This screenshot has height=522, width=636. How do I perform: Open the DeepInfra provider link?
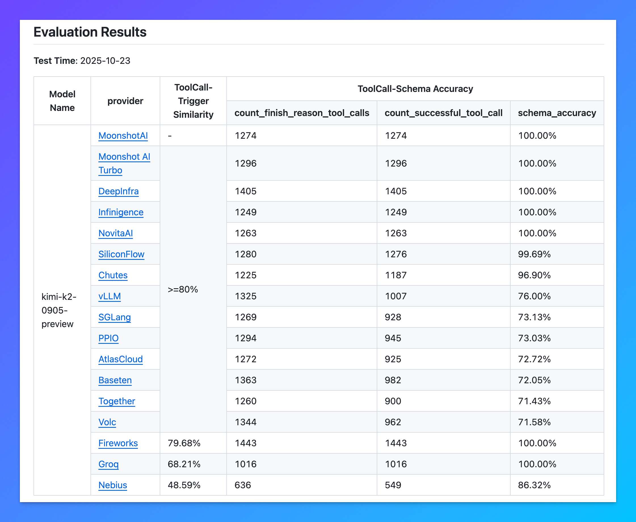pyautogui.click(x=119, y=191)
